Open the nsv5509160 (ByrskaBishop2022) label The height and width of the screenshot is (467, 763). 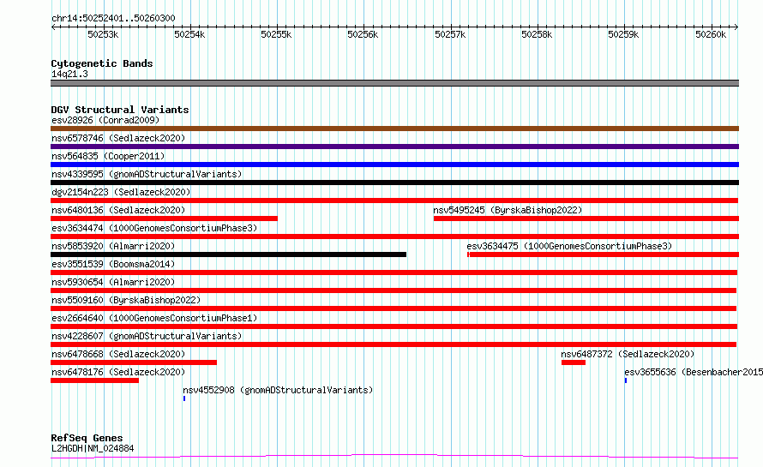126,300
